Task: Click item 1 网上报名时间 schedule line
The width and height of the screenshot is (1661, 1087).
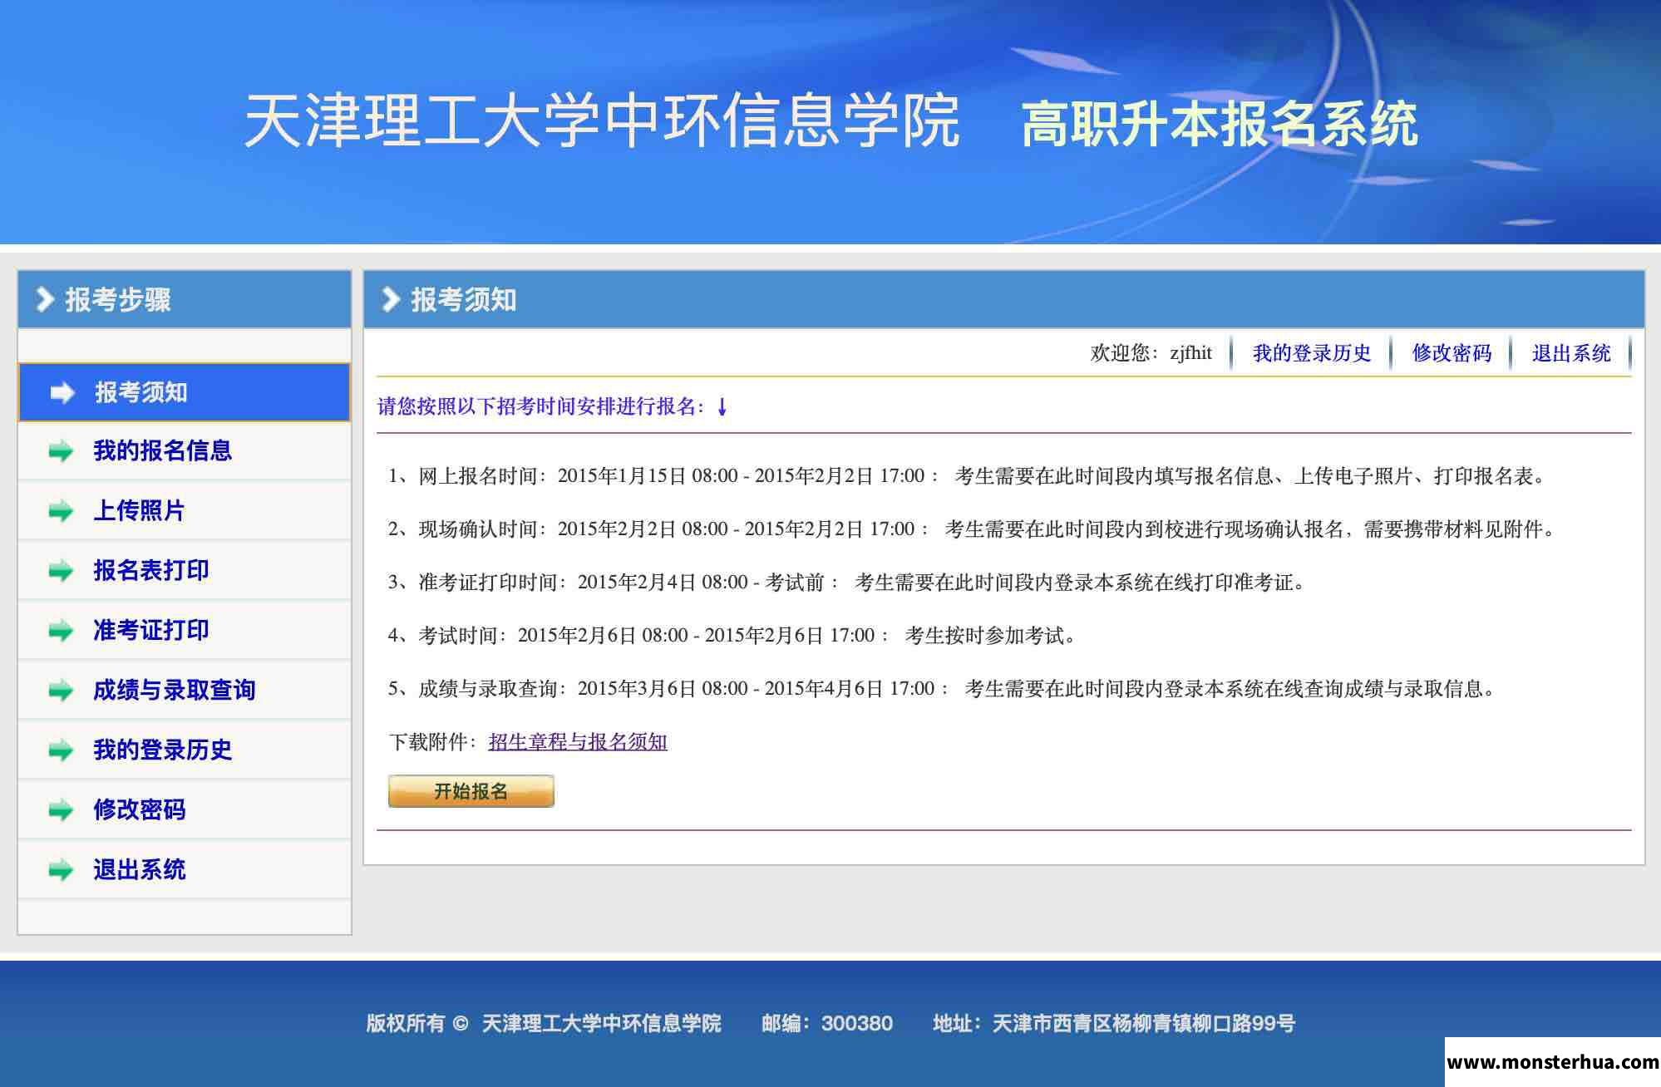Action: pos(968,476)
